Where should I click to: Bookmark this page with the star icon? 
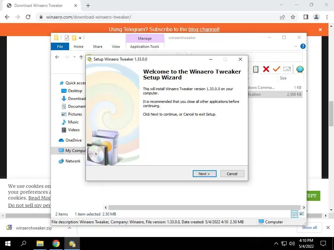(x=293, y=17)
